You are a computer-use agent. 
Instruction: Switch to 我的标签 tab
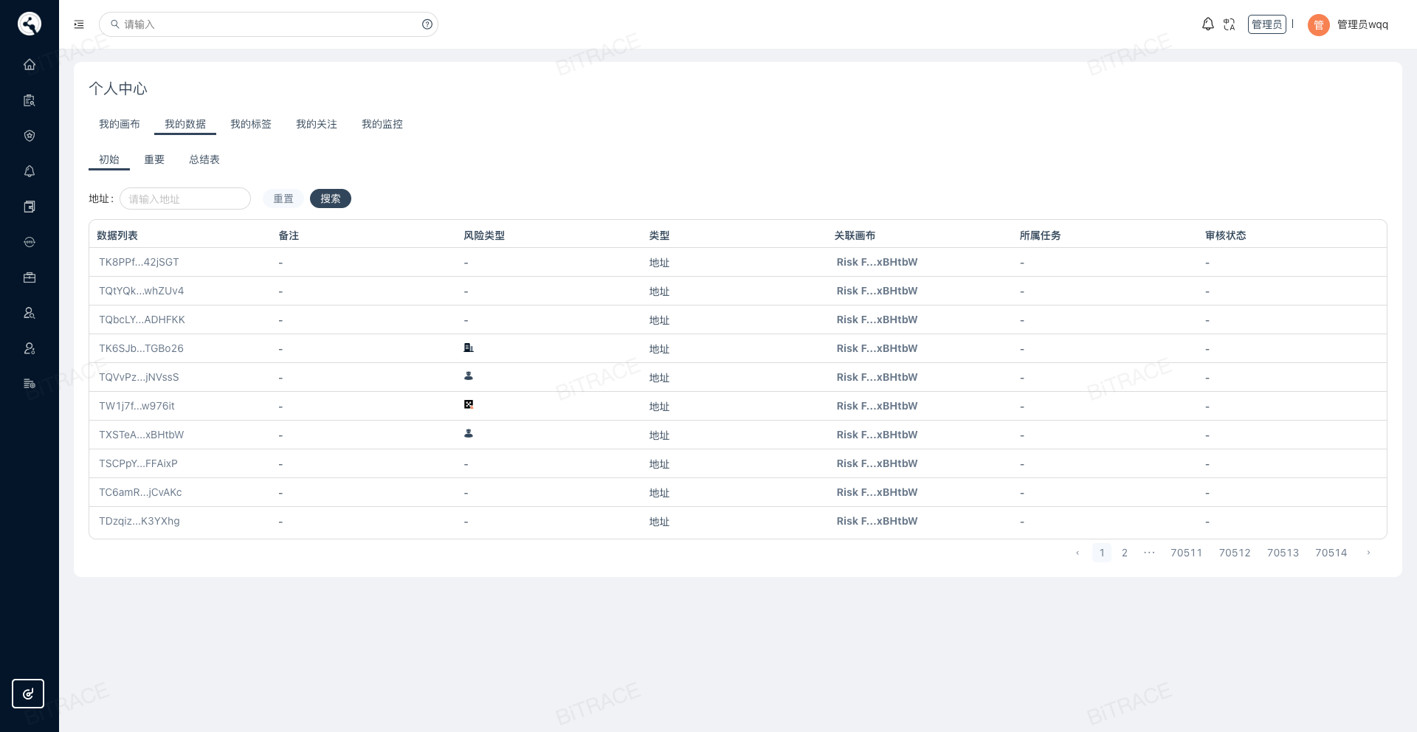(x=251, y=124)
